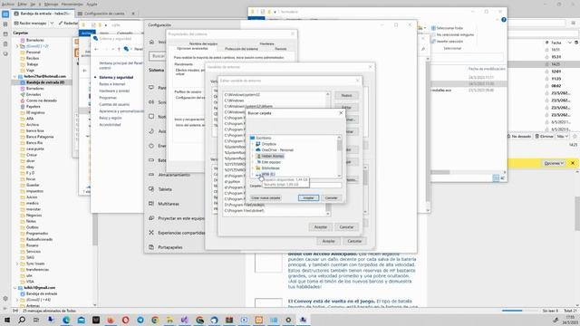Viewport: 580px width, 326px height.
Task: Open taskbar search magnifier
Action: pyautogui.click(x=22, y=320)
